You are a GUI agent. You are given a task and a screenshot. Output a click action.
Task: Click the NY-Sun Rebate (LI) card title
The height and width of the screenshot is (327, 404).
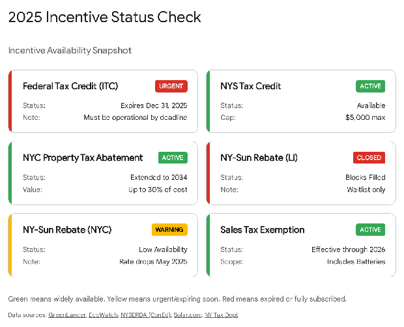point(259,158)
